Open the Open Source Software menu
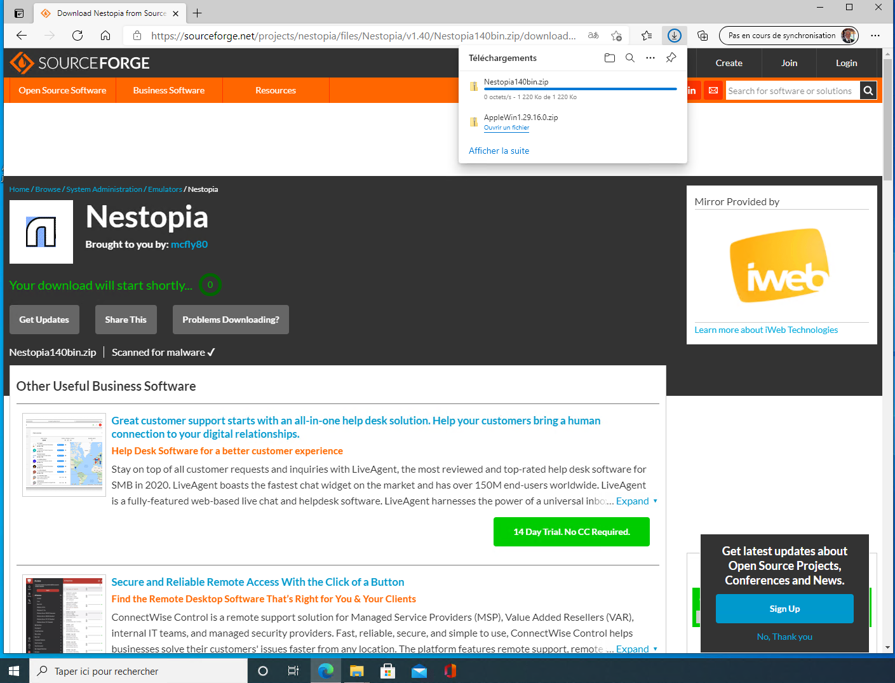This screenshot has width=895, height=683. [62, 90]
